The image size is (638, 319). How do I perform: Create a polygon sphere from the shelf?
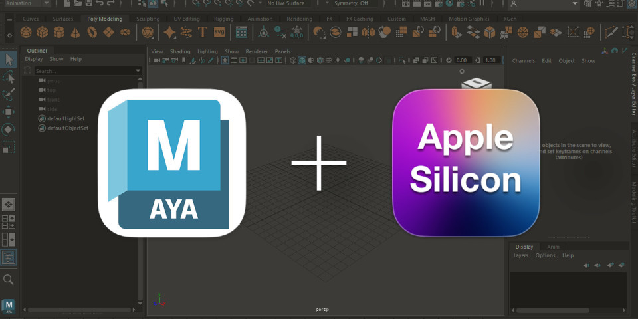click(26, 32)
